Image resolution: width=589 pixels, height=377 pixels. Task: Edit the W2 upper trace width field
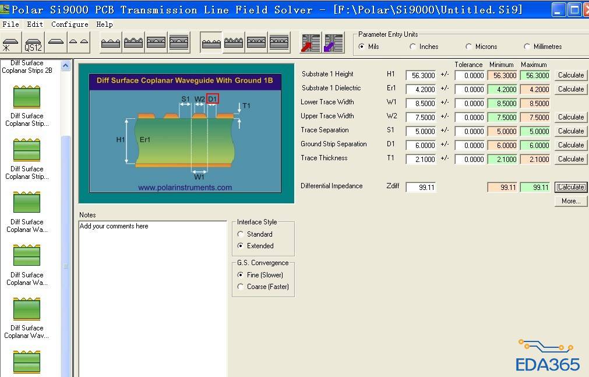[421, 117]
